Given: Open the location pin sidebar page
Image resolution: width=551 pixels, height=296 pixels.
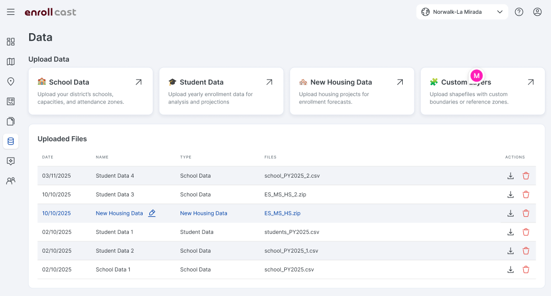Looking at the screenshot, I should [11, 82].
